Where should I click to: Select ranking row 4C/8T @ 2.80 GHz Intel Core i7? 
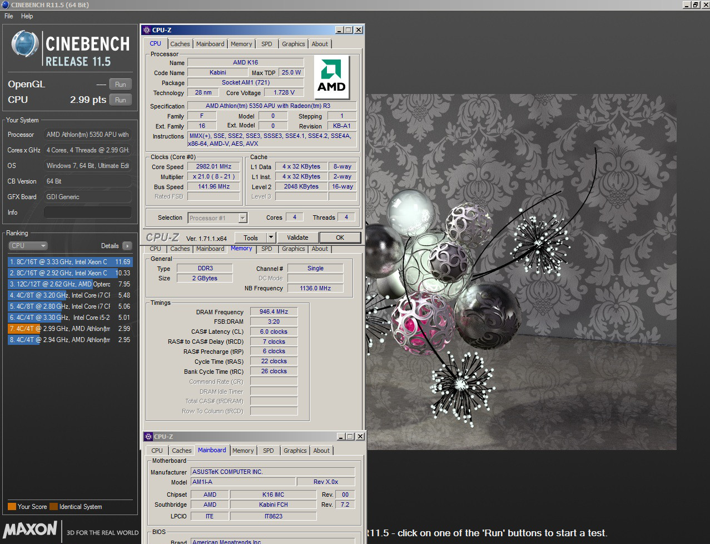(x=70, y=306)
